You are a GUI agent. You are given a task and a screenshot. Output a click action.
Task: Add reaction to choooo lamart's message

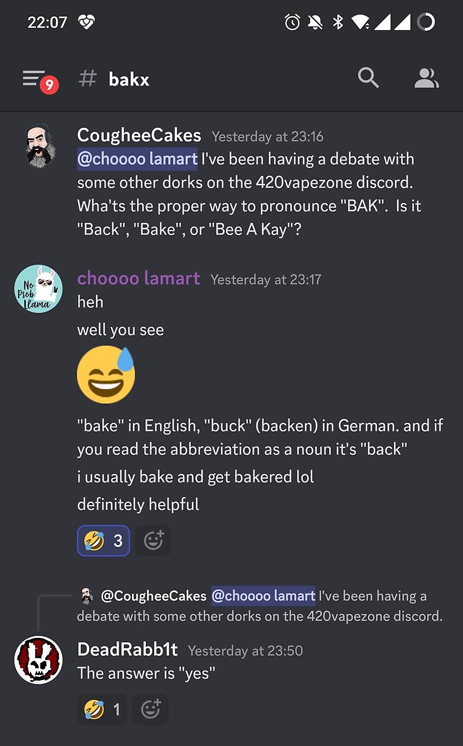(153, 541)
